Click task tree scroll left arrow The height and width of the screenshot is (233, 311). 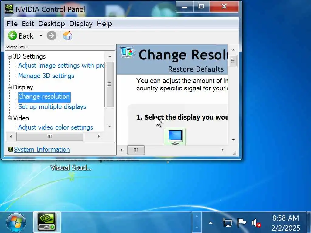11,137
